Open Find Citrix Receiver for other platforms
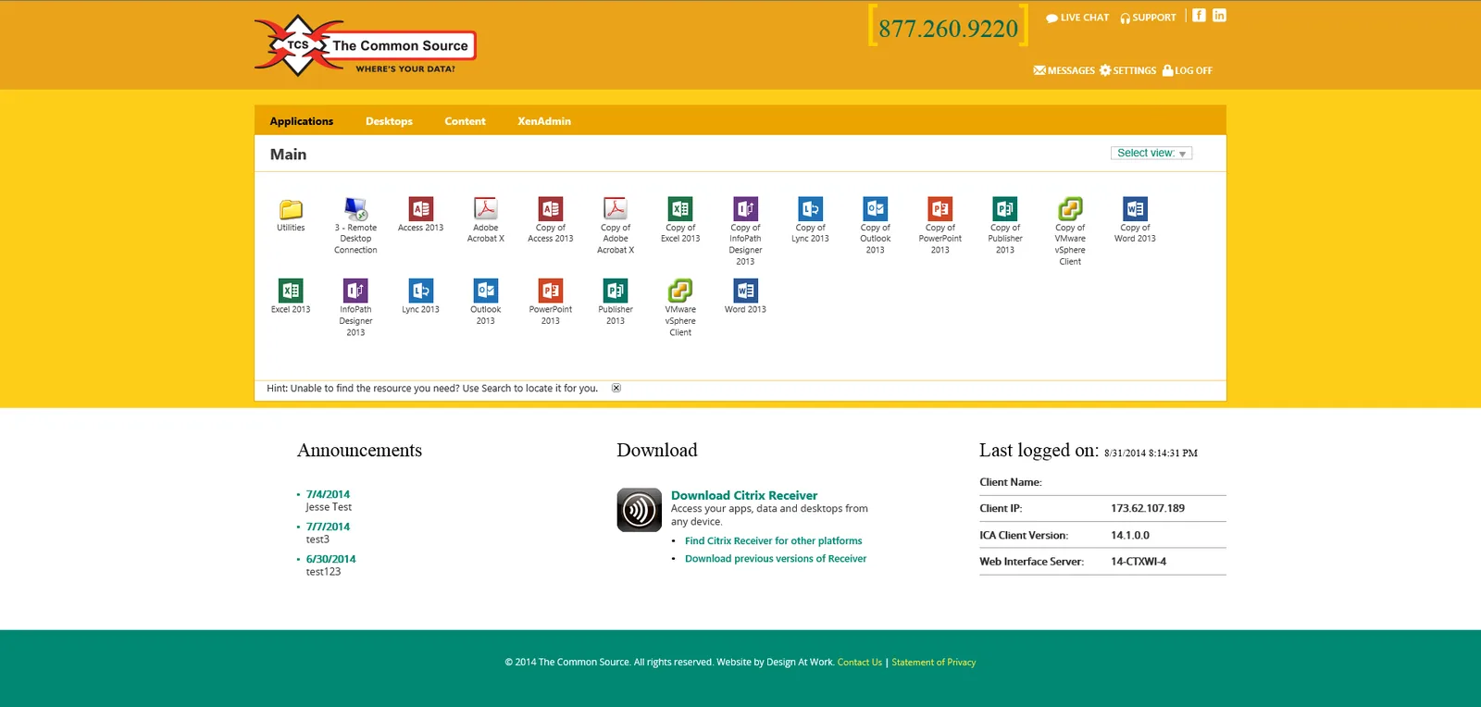Viewport: 1481px width, 707px height. (773, 541)
